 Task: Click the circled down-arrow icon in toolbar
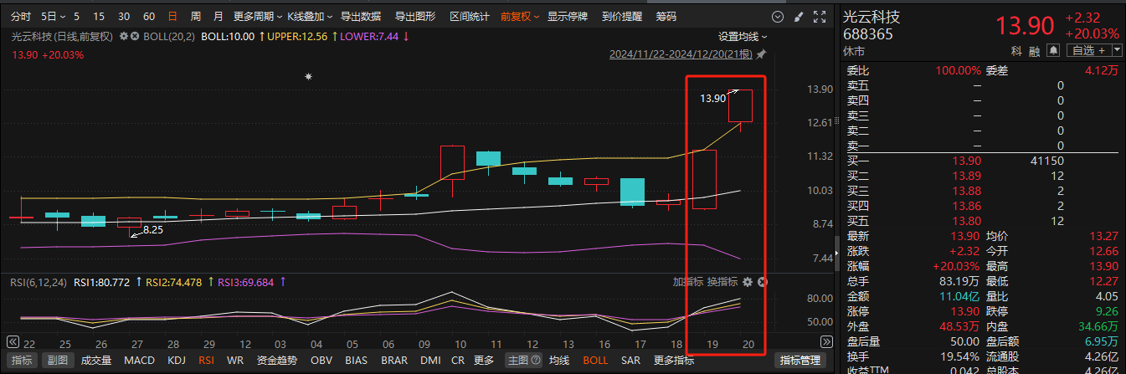tap(778, 16)
